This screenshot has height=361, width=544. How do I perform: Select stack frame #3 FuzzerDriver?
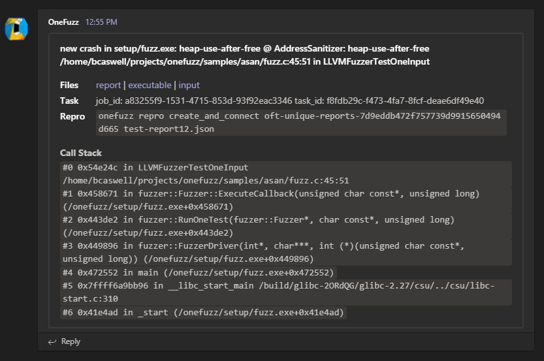click(286, 253)
